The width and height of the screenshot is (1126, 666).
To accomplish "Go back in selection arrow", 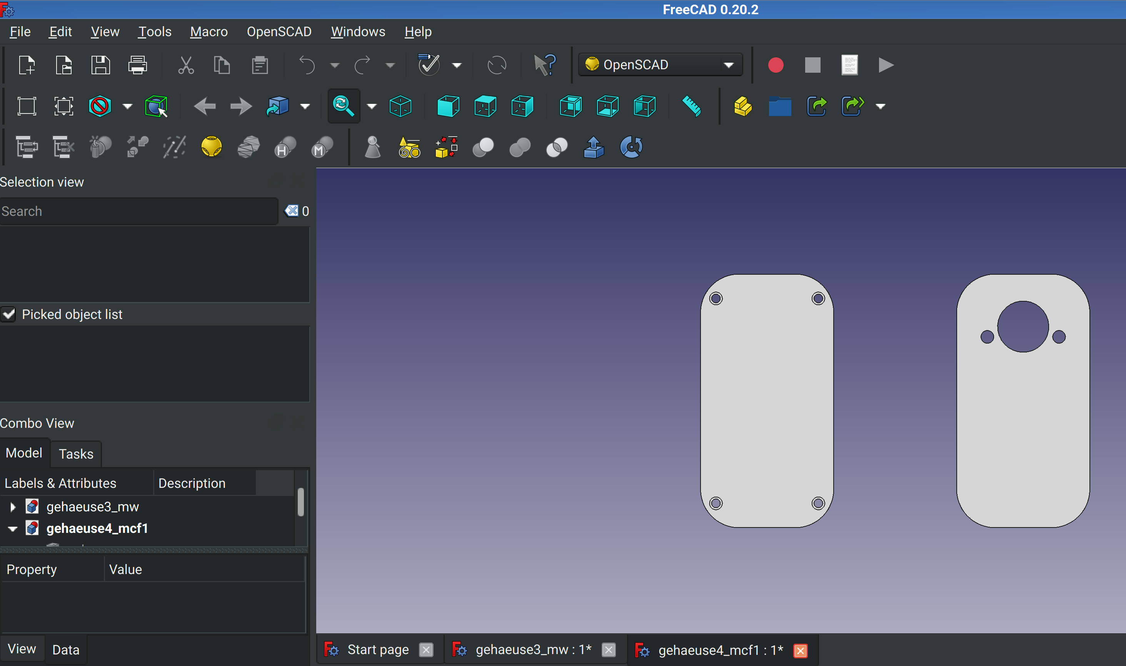I will pyautogui.click(x=205, y=106).
